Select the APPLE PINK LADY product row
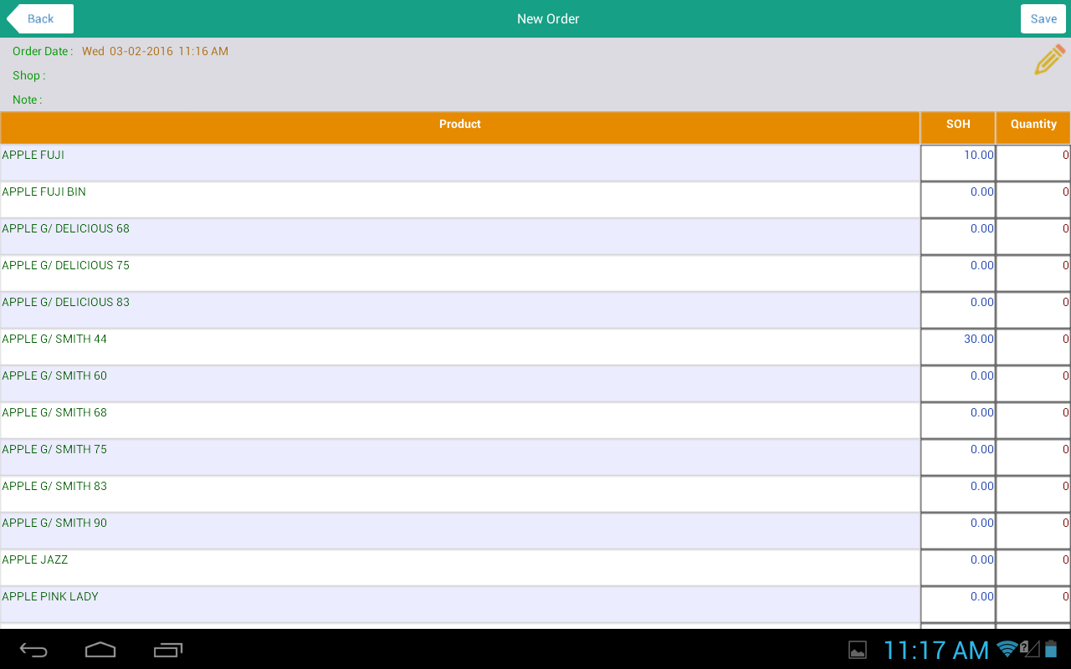This screenshot has height=669, width=1071. (x=460, y=605)
